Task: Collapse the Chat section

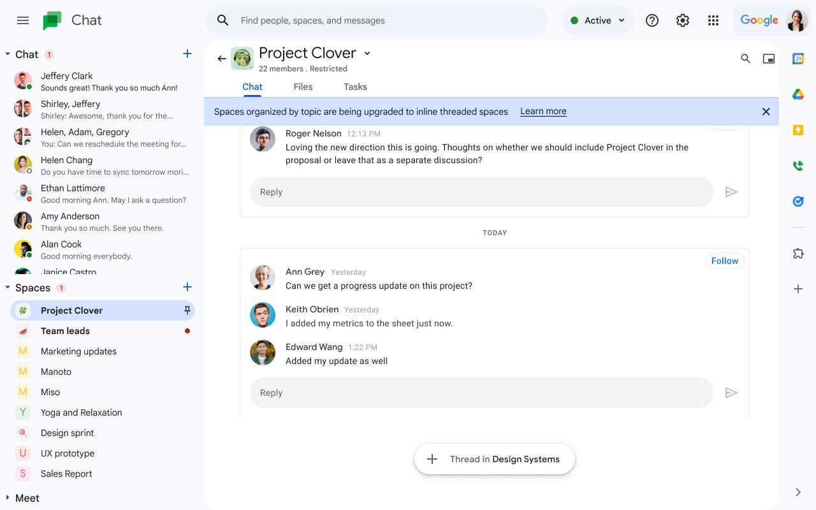Action: pyautogui.click(x=8, y=54)
